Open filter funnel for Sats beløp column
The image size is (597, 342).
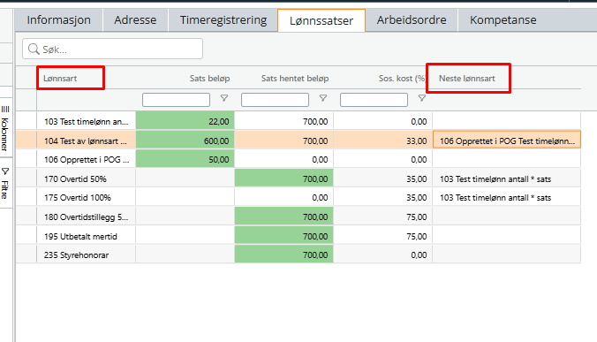point(224,98)
